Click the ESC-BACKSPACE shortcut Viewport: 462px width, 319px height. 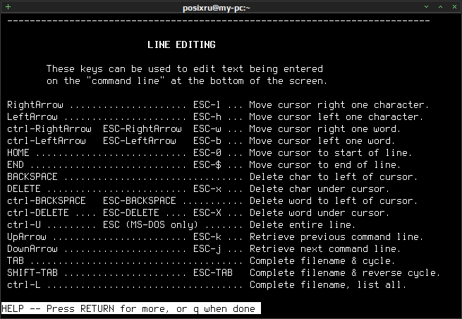(x=140, y=200)
